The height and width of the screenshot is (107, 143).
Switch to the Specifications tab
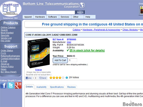click(x=57, y=87)
